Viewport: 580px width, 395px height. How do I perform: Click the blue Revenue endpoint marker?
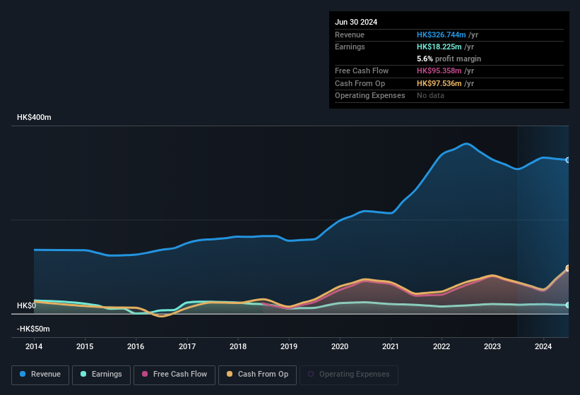tap(568, 160)
